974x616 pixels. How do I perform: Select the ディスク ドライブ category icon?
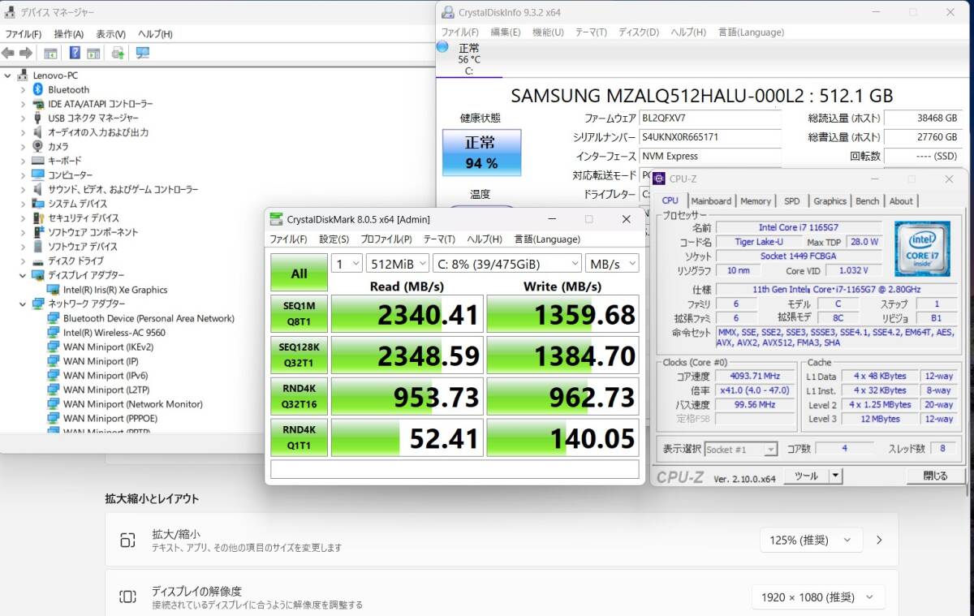38,261
